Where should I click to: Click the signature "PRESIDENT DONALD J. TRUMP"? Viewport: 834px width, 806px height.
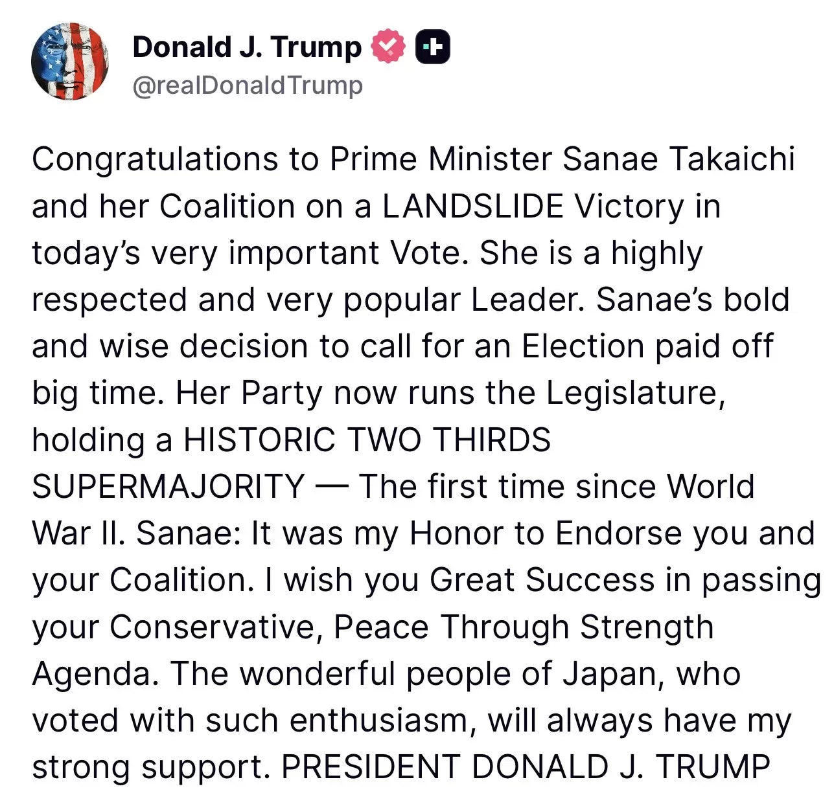[x=526, y=767]
